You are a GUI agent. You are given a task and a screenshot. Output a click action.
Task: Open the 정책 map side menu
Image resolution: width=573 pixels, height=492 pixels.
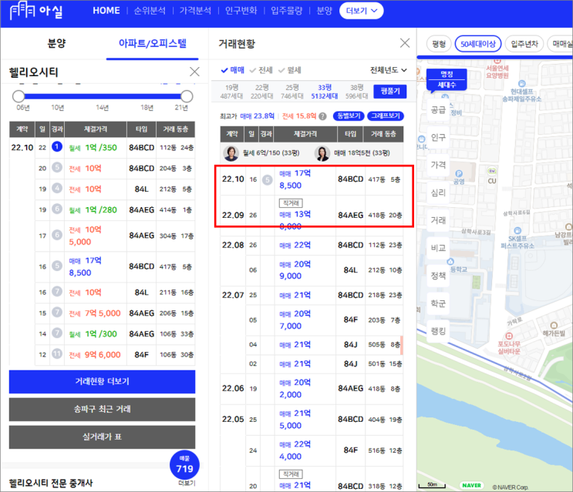(438, 276)
